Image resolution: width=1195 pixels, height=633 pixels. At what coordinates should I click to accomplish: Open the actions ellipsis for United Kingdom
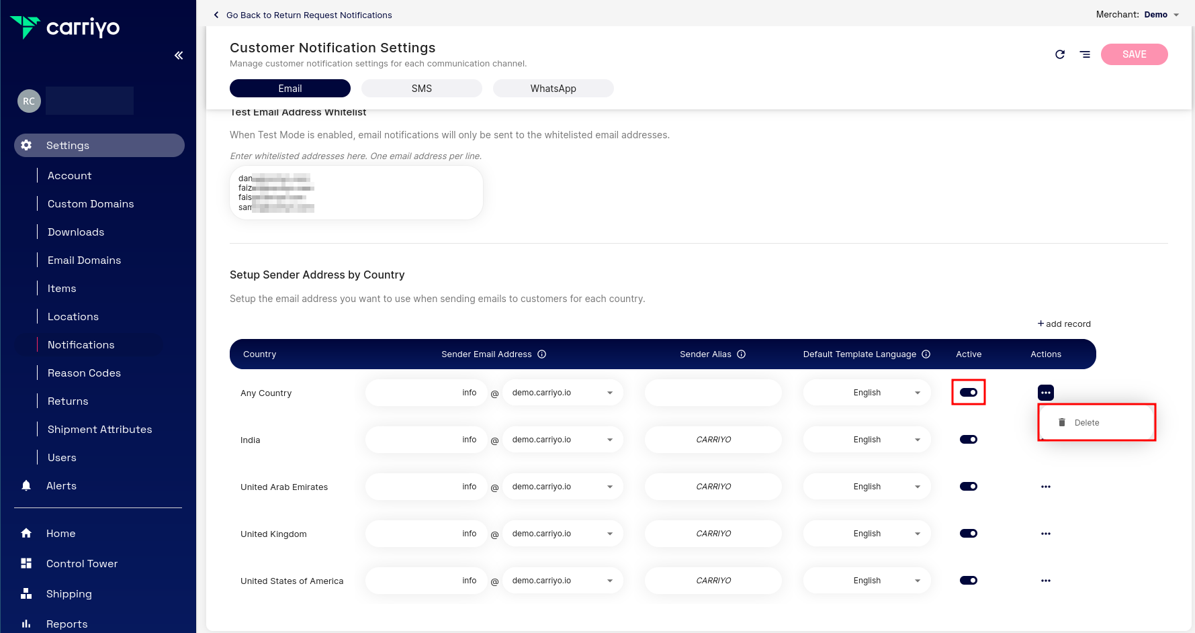pyautogui.click(x=1045, y=533)
